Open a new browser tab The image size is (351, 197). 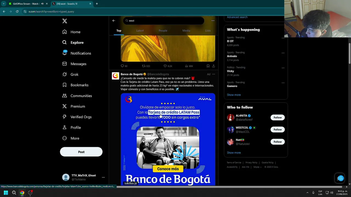click(x=97, y=4)
